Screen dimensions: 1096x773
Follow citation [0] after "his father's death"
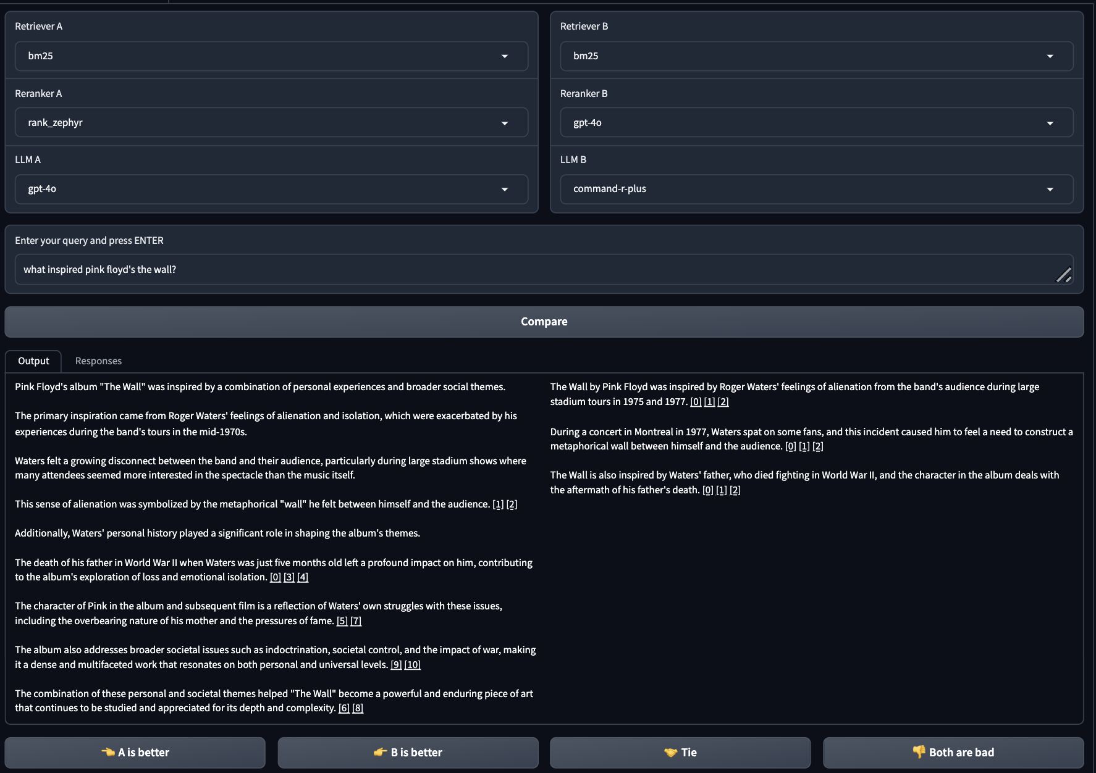708,490
